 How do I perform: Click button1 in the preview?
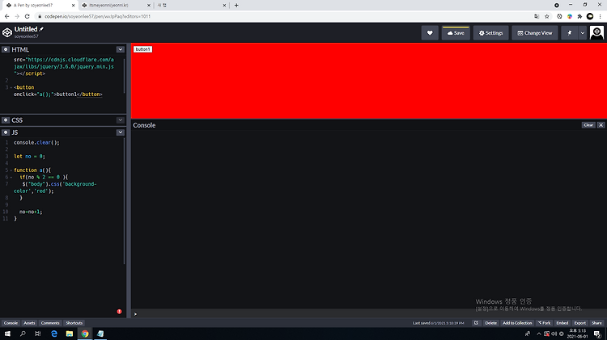142,49
